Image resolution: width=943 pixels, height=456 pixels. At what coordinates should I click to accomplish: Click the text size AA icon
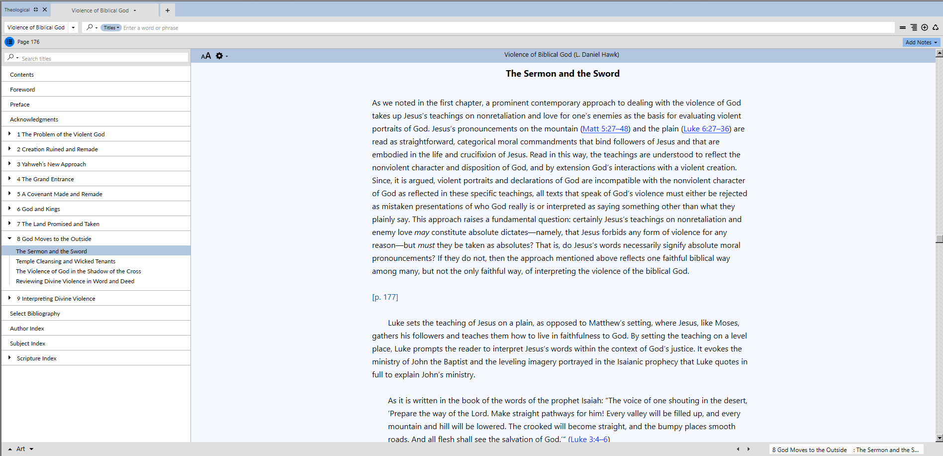coord(206,56)
